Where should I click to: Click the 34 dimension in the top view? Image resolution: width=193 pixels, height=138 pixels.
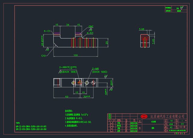point(68,25)
